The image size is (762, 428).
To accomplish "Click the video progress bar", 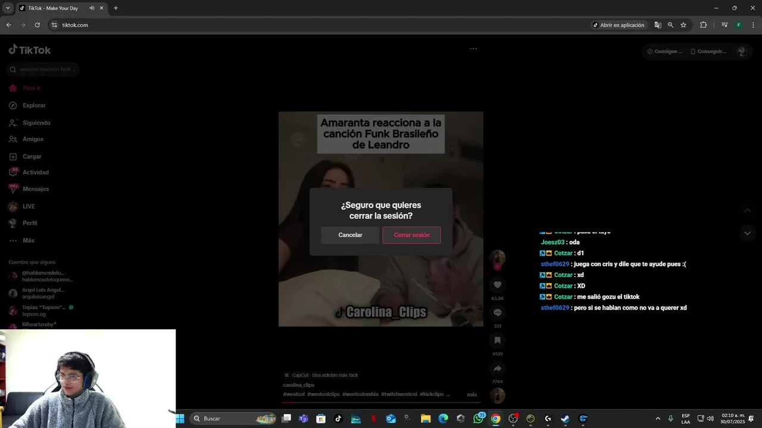I will [381, 403].
